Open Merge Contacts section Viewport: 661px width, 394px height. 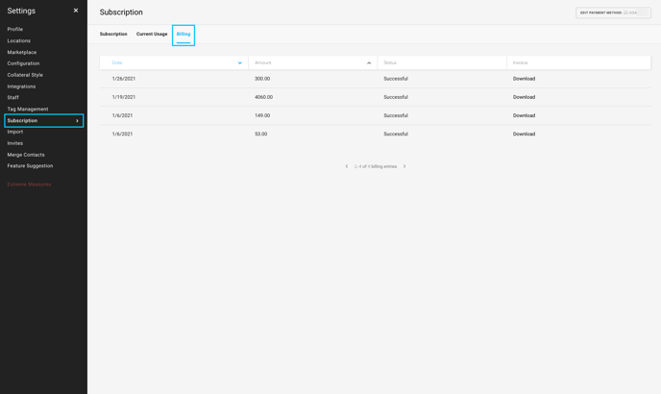(26, 155)
